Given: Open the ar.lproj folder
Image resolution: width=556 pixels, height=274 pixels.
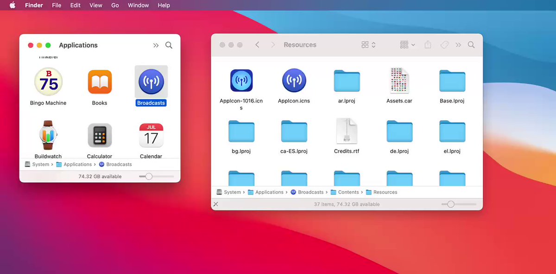Looking at the screenshot, I should (347, 81).
